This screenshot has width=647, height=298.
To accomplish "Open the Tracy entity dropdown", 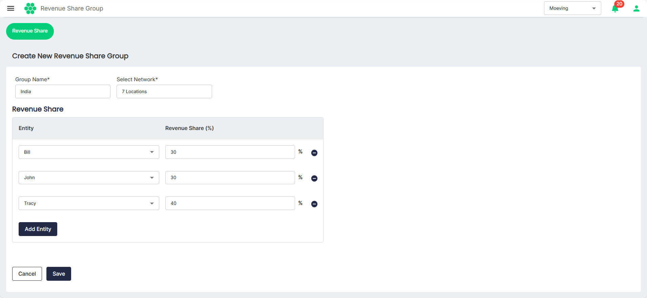I will [89, 203].
